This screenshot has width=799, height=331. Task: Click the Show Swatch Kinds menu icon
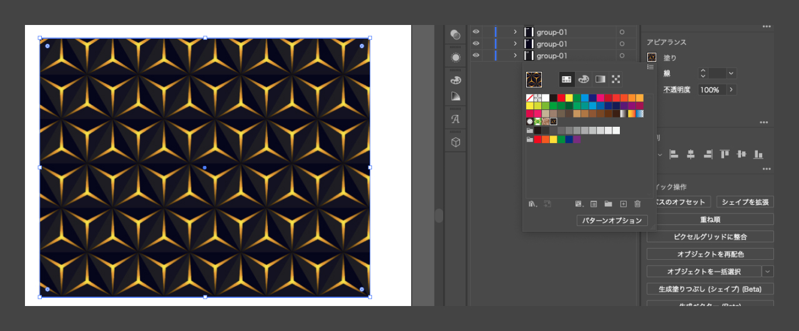click(x=579, y=204)
